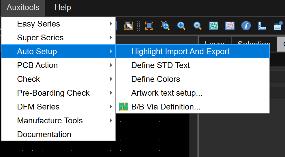Click the zoom fit icon

149,26
